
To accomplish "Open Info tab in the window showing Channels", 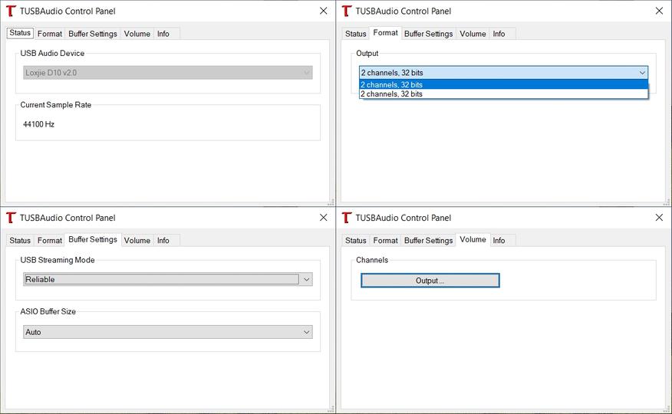I will pyautogui.click(x=499, y=241).
